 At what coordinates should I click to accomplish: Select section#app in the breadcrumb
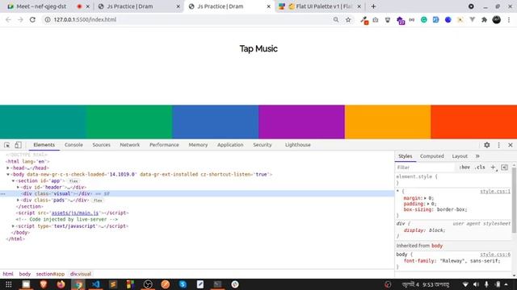tap(50, 274)
